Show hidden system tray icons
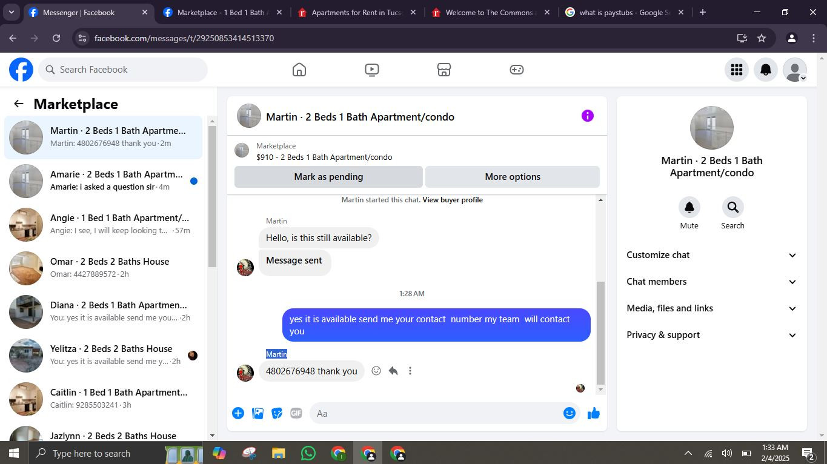Screen dimensions: 827x464 tap(688, 453)
